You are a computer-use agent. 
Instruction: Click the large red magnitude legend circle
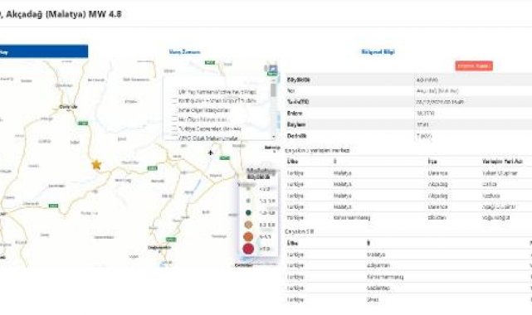(x=248, y=249)
